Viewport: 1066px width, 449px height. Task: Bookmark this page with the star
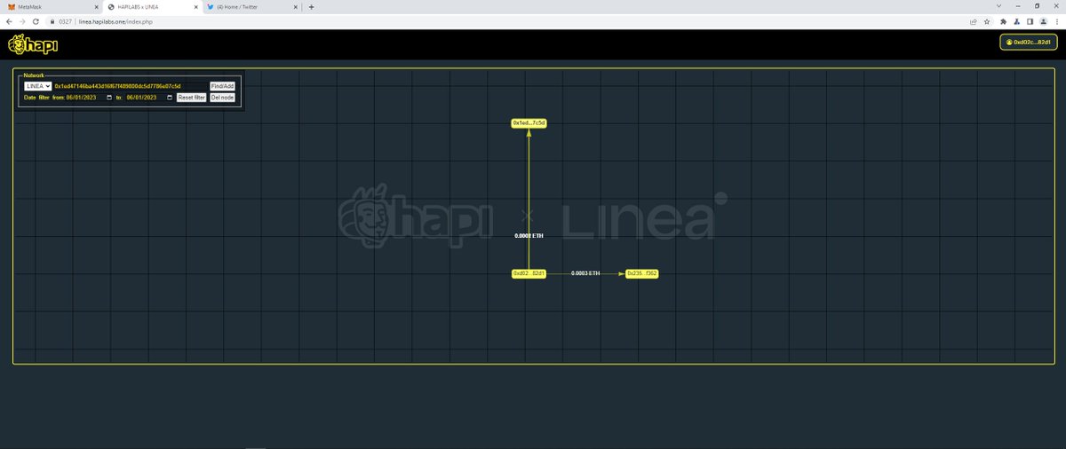coord(987,20)
